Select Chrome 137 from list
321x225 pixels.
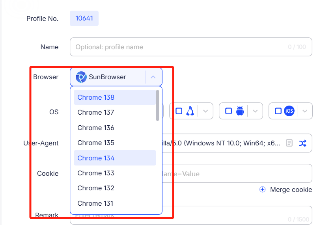click(115, 112)
